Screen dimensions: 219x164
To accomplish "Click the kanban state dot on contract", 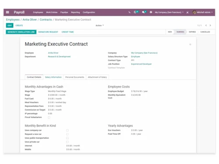I will 190,44.
